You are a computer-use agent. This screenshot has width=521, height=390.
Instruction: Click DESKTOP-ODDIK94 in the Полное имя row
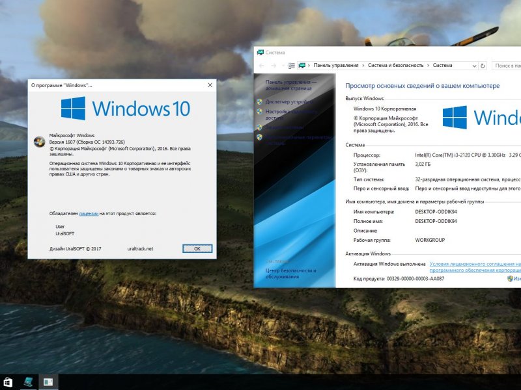436,221
